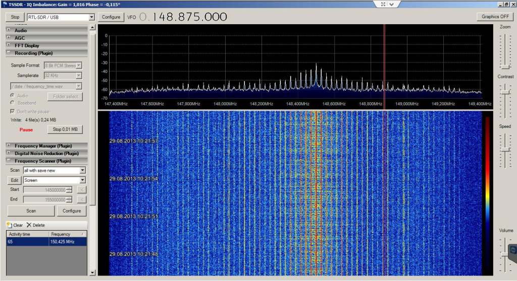Click the title bar dropdown chevron icon
517x281 pixels.
click(391, 4)
